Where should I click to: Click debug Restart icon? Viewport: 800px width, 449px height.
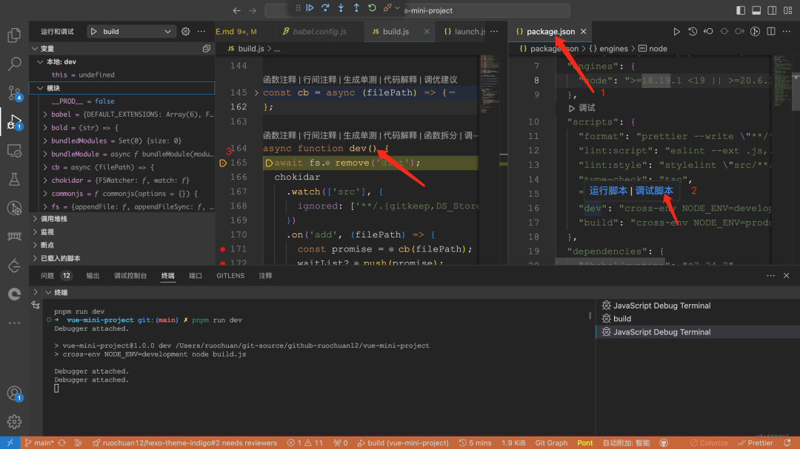(372, 7)
